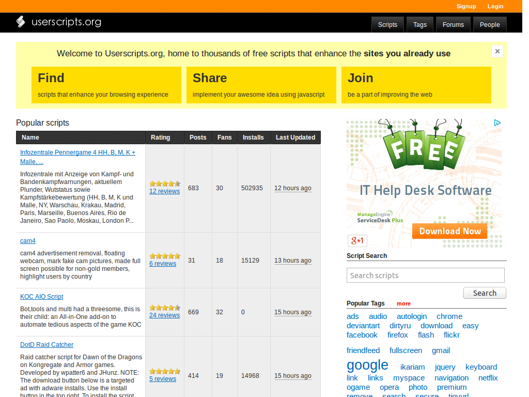Viewport: 529px width, 397px height.
Task: Click the star rating for cam4
Action: tap(164, 255)
